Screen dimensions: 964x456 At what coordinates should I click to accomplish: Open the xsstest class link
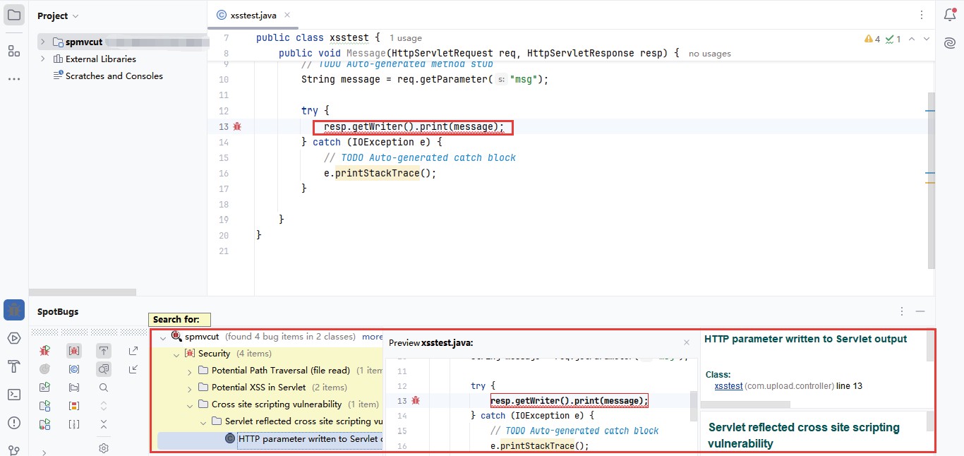(x=728, y=386)
